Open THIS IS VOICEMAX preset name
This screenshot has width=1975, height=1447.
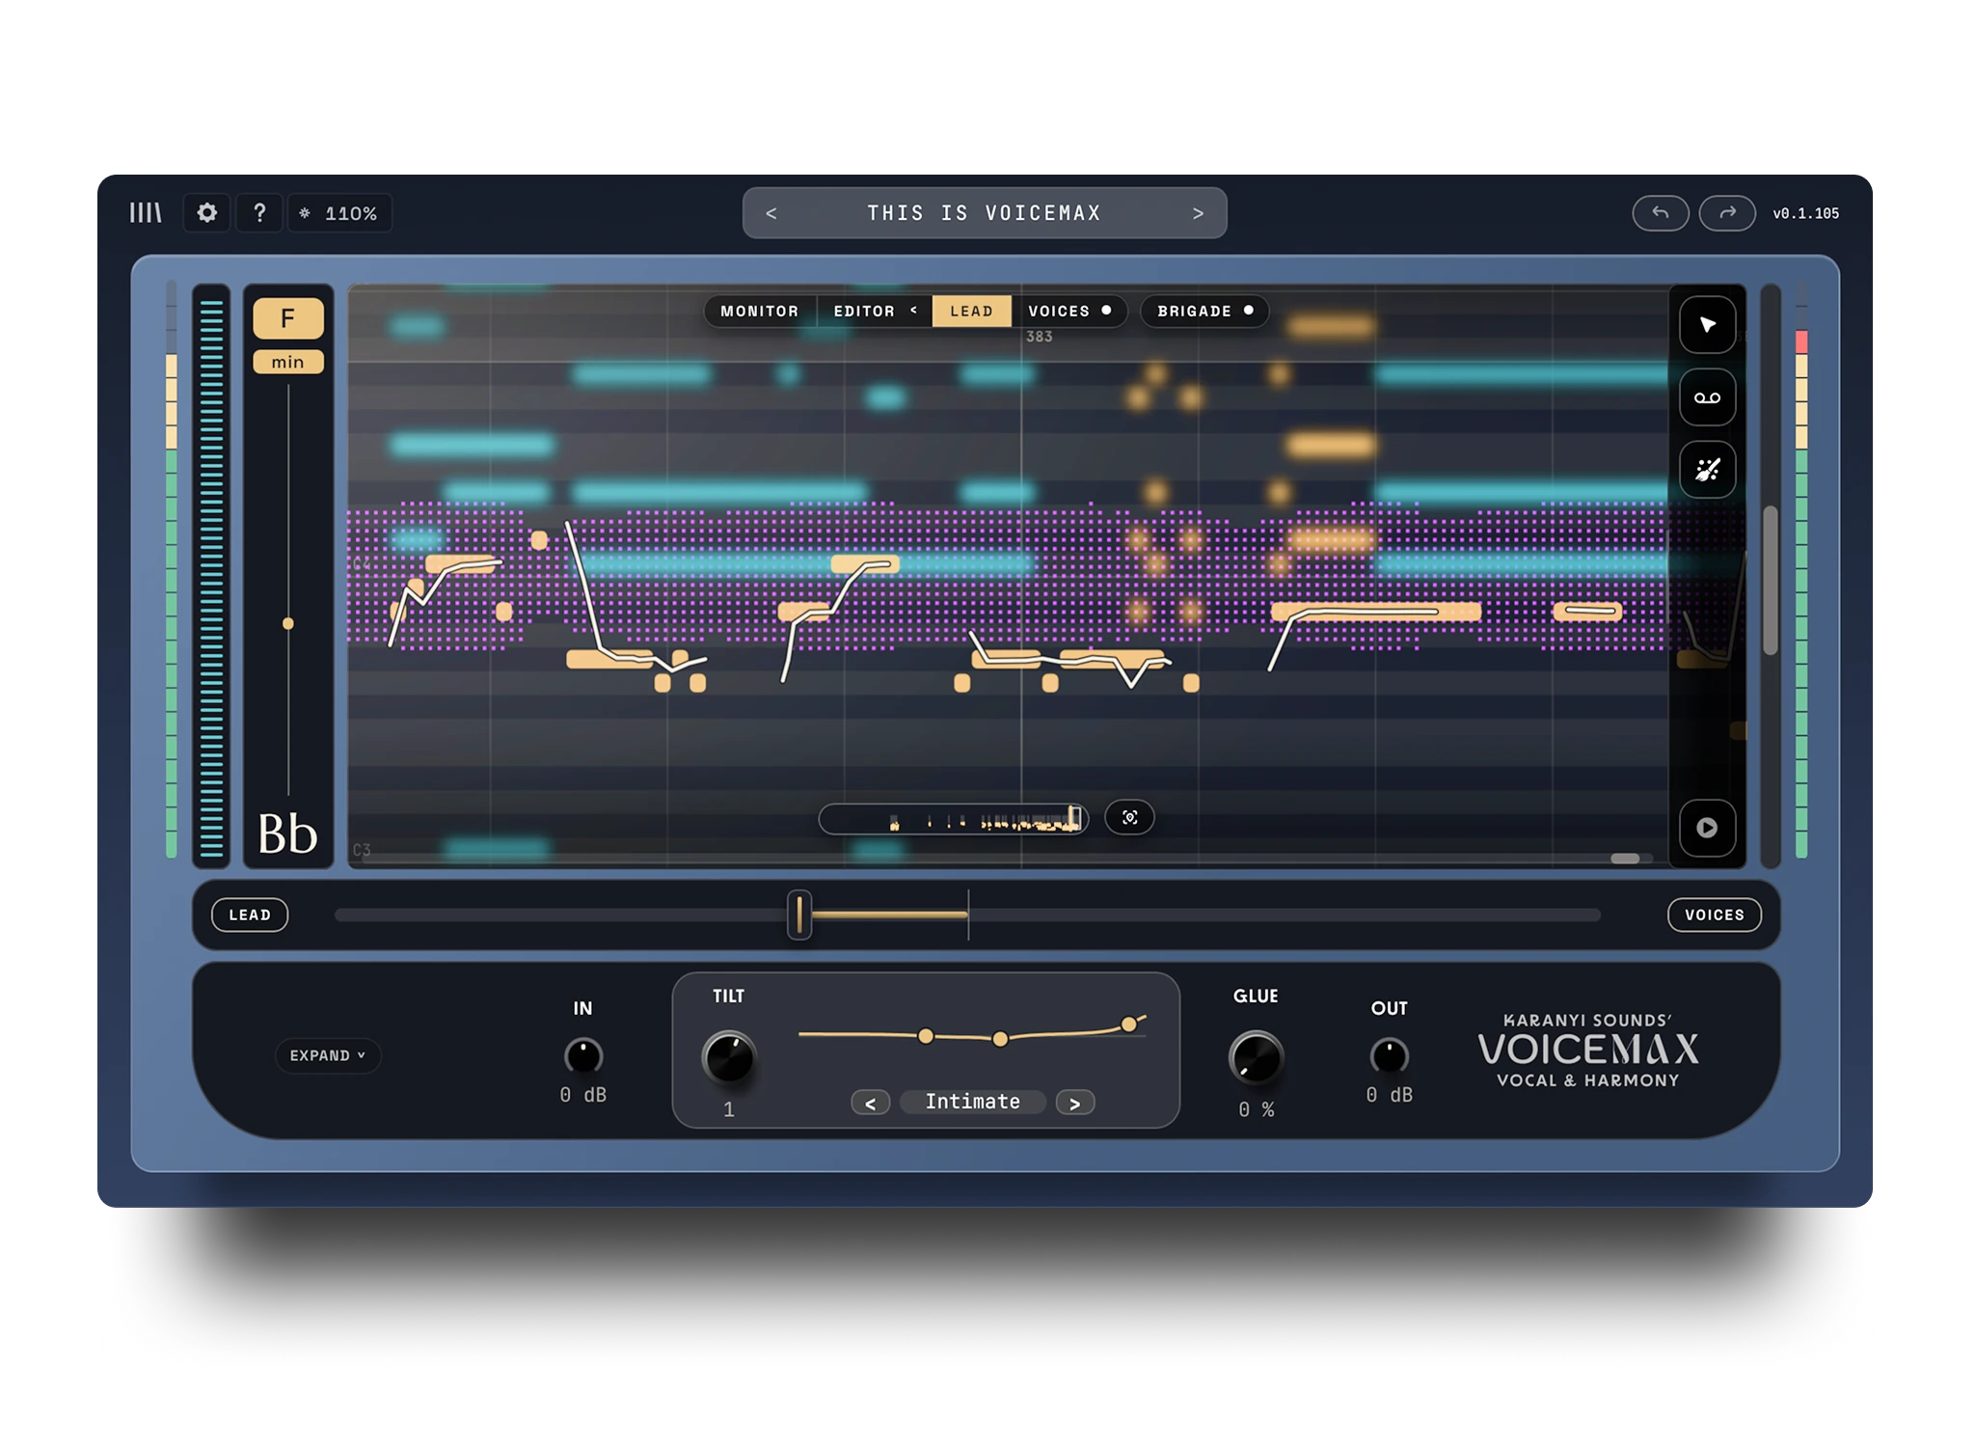(984, 213)
